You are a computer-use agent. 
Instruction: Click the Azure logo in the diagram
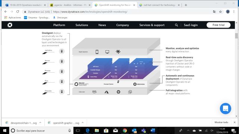106,92
